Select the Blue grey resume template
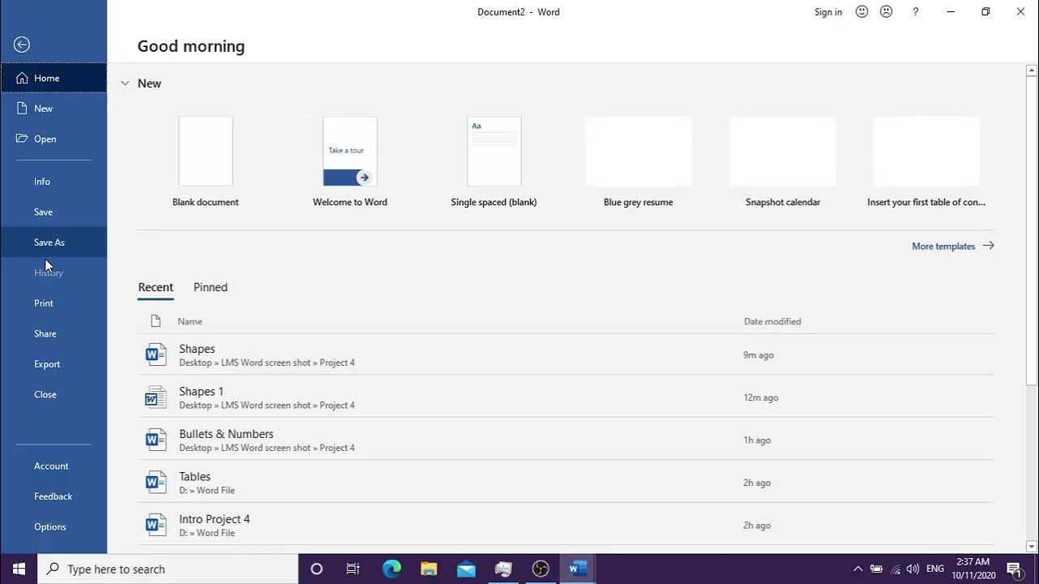This screenshot has width=1039, height=584. 638,162
